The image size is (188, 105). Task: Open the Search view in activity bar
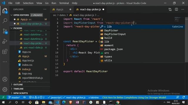[x=5, y=21]
